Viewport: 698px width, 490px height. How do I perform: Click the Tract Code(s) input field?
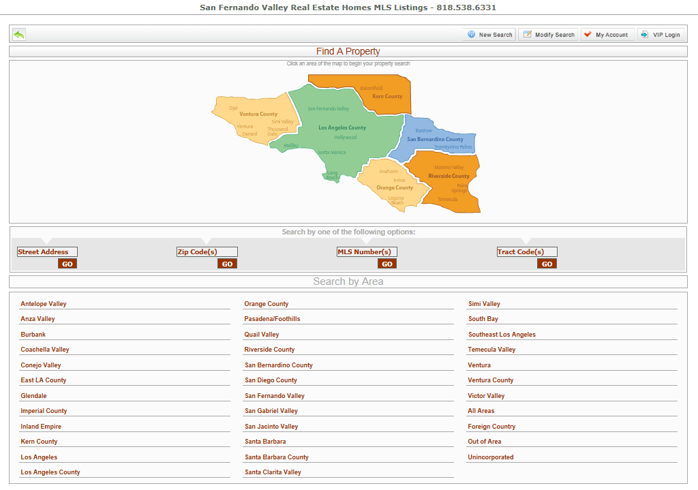(x=528, y=251)
